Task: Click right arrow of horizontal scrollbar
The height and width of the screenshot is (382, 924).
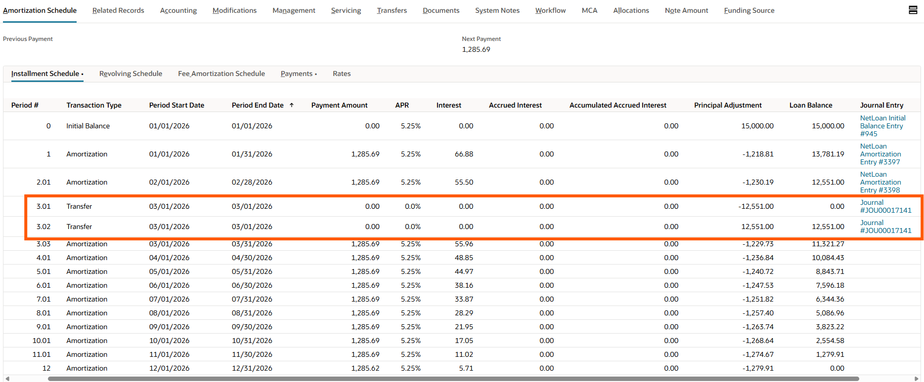Action: pos(916,379)
